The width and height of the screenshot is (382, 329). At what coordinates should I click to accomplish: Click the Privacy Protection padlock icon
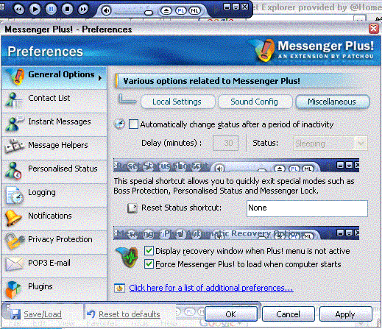click(15, 241)
